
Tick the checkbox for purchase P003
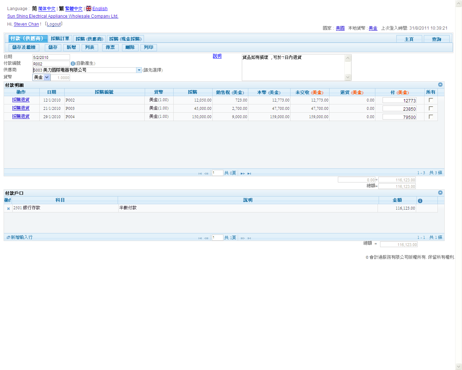tap(431, 108)
